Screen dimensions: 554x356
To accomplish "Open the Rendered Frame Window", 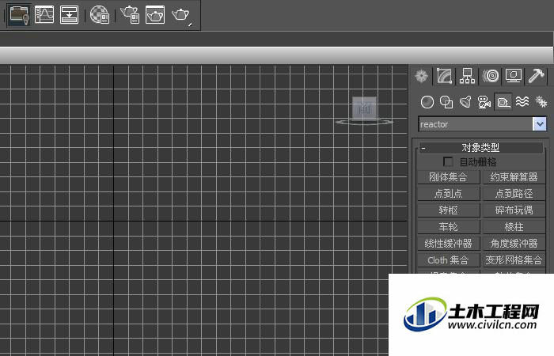I will [155, 15].
